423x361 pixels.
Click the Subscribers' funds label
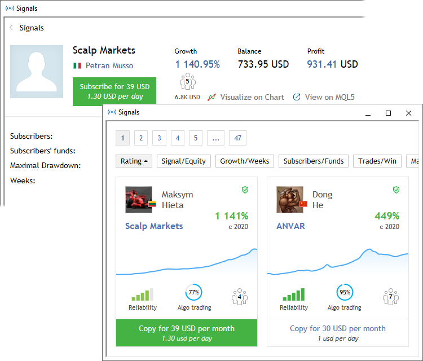43,151
